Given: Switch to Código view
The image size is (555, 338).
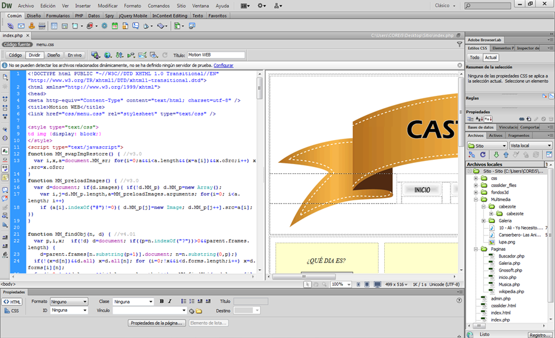Looking at the screenshot, I should click(x=15, y=55).
